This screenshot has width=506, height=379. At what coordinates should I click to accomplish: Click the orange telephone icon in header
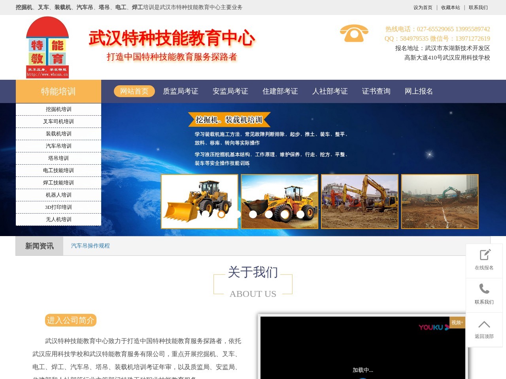354,34
